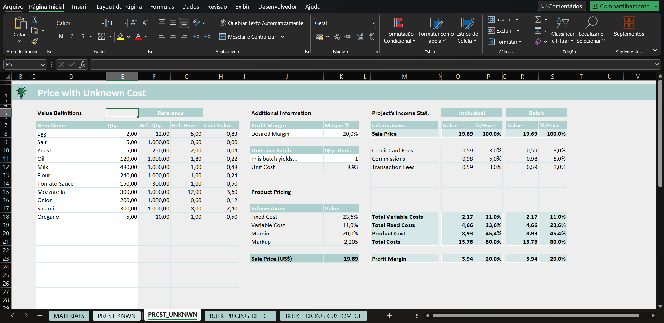Open the font color swatch picker
The height and width of the screenshot is (323, 664).
[x=146, y=37]
